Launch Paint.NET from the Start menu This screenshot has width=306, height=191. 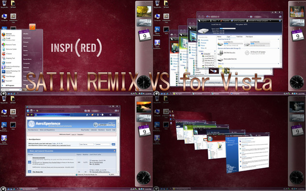pyautogui.click(x=11, y=81)
